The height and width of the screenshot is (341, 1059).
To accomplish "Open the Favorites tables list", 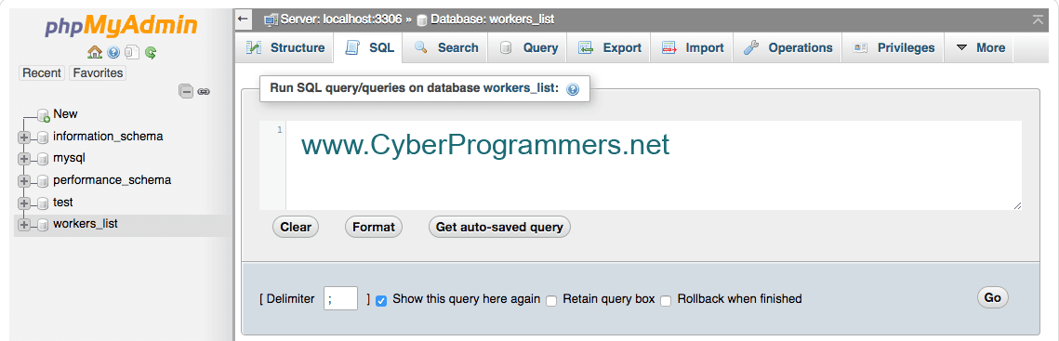I will (x=98, y=72).
